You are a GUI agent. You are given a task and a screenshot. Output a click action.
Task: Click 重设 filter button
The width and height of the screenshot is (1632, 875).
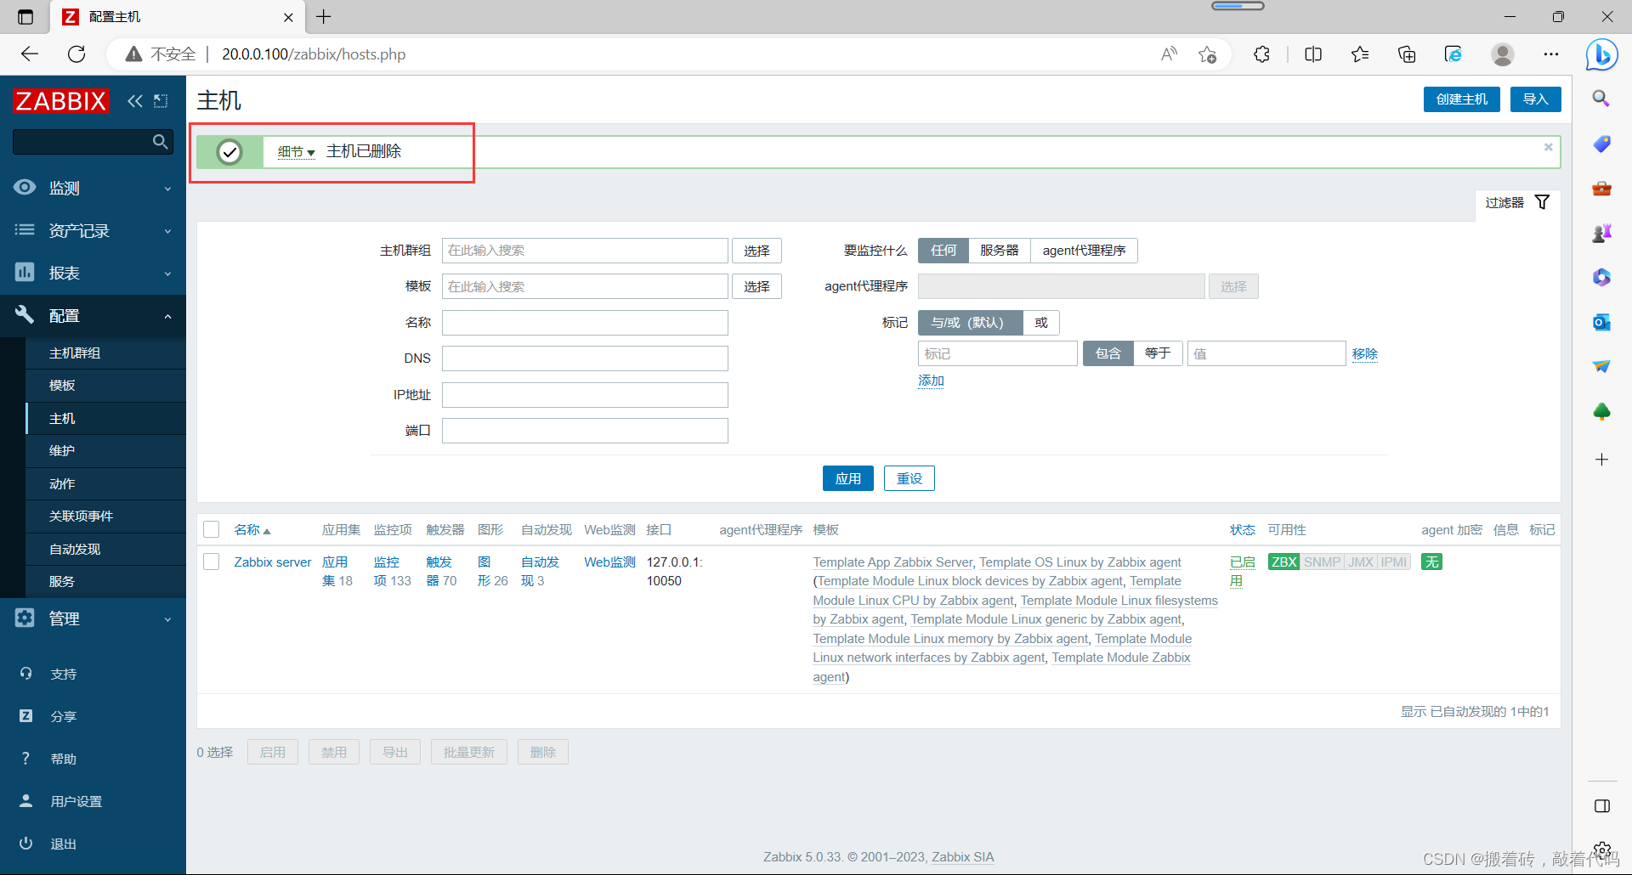(x=909, y=478)
